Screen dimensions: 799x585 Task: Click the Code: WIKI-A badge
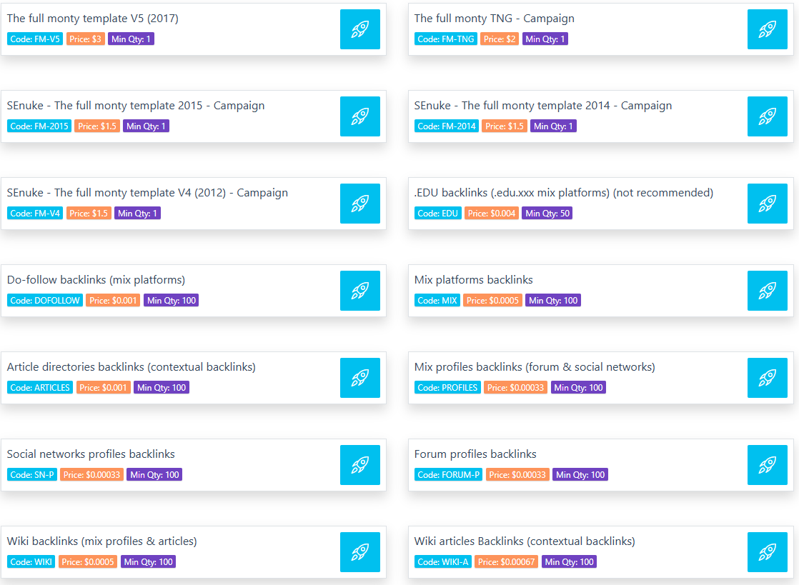tap(442, 562)
